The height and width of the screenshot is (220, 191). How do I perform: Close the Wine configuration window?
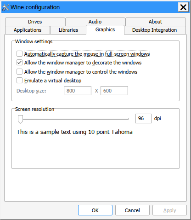(183, 7)
